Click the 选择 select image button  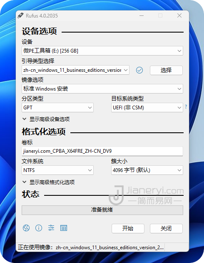tap(166, 70)
